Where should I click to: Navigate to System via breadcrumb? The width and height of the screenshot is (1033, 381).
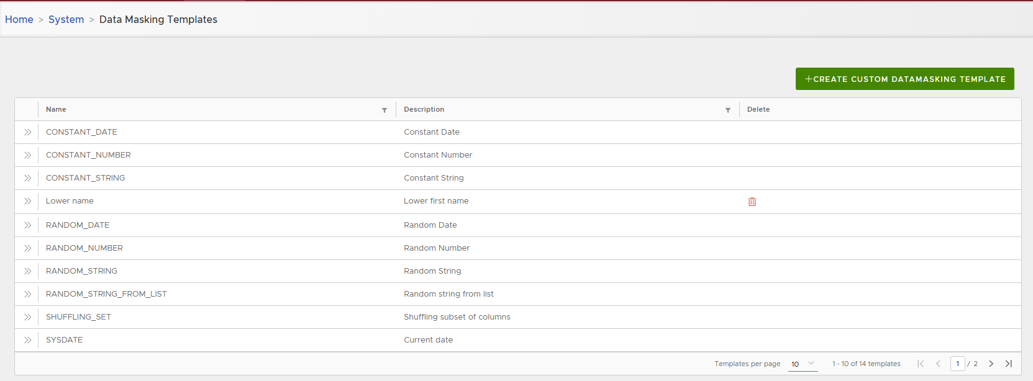pyautogui.click(x=66, y=19)
